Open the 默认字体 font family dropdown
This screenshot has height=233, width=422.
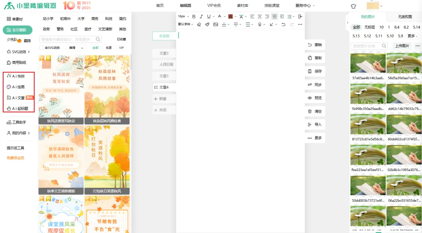click(x=184, y=25)
